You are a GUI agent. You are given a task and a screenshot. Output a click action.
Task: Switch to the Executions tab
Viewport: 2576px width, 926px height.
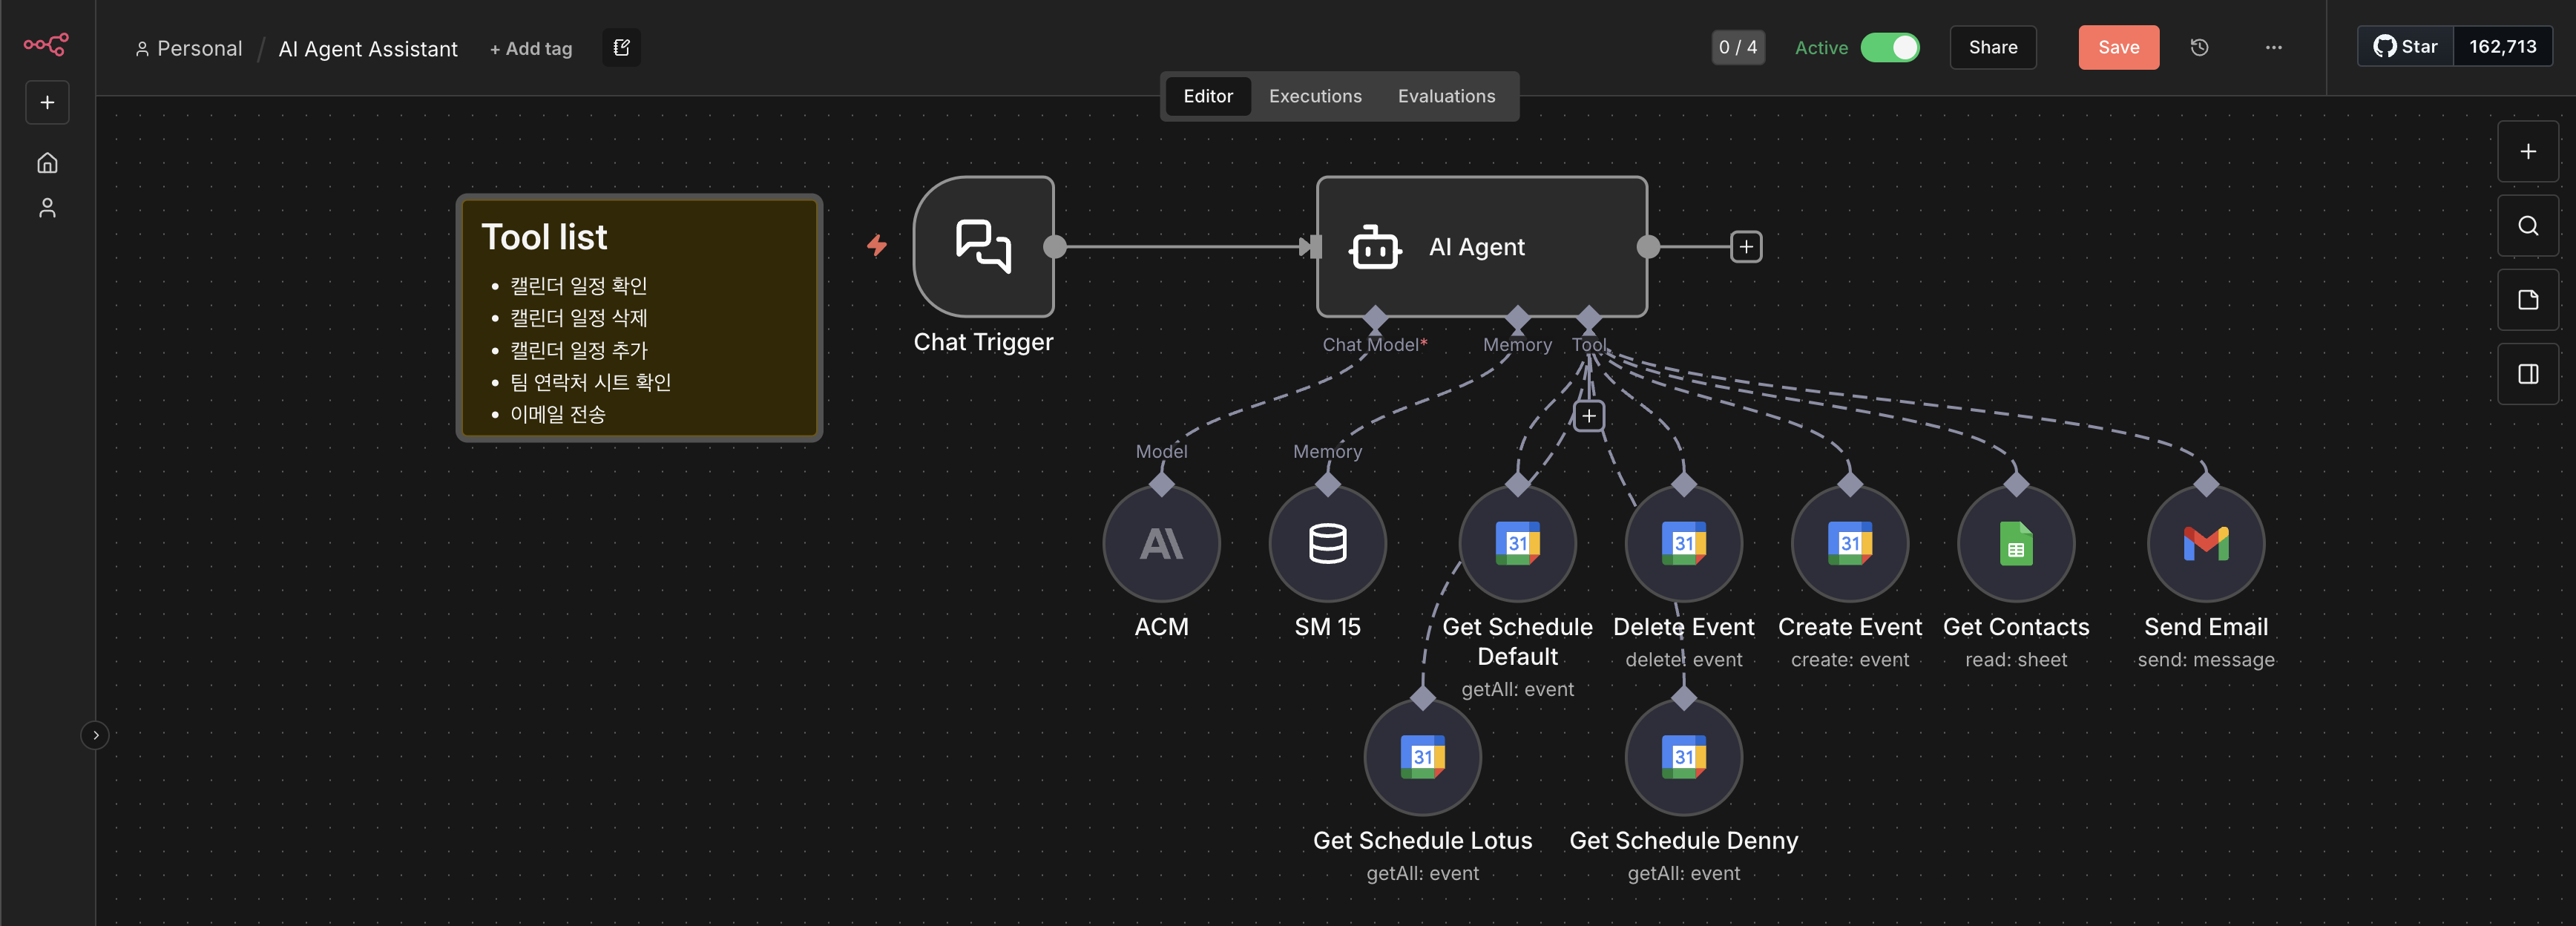coord(1315,96)
